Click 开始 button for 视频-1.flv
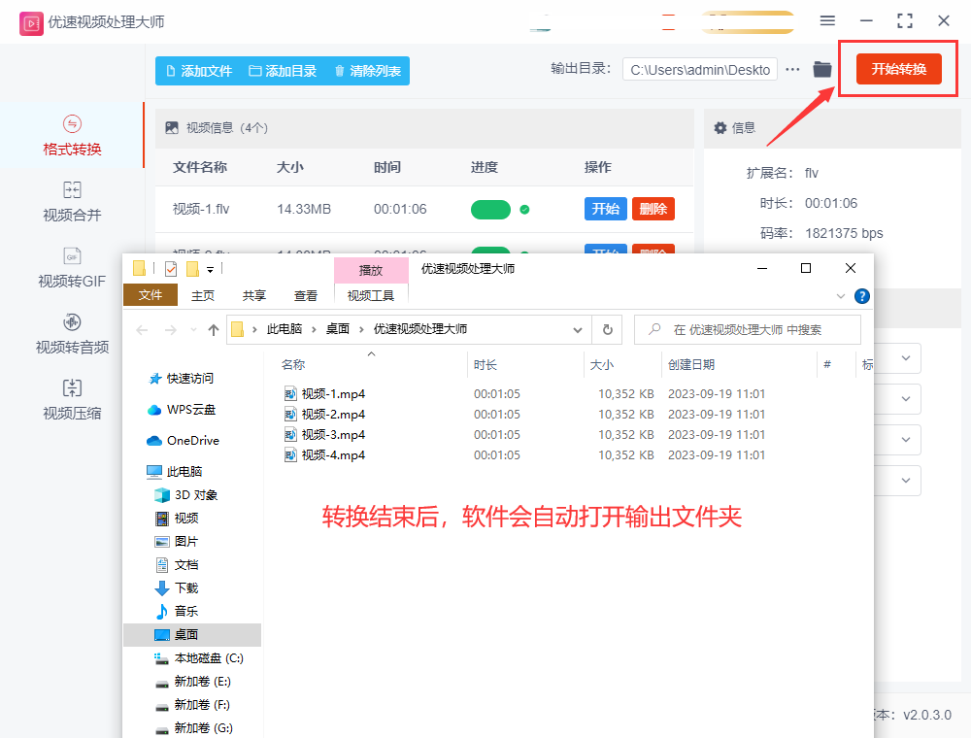This screenshot has width=971, height=738. tap(605, 209)
